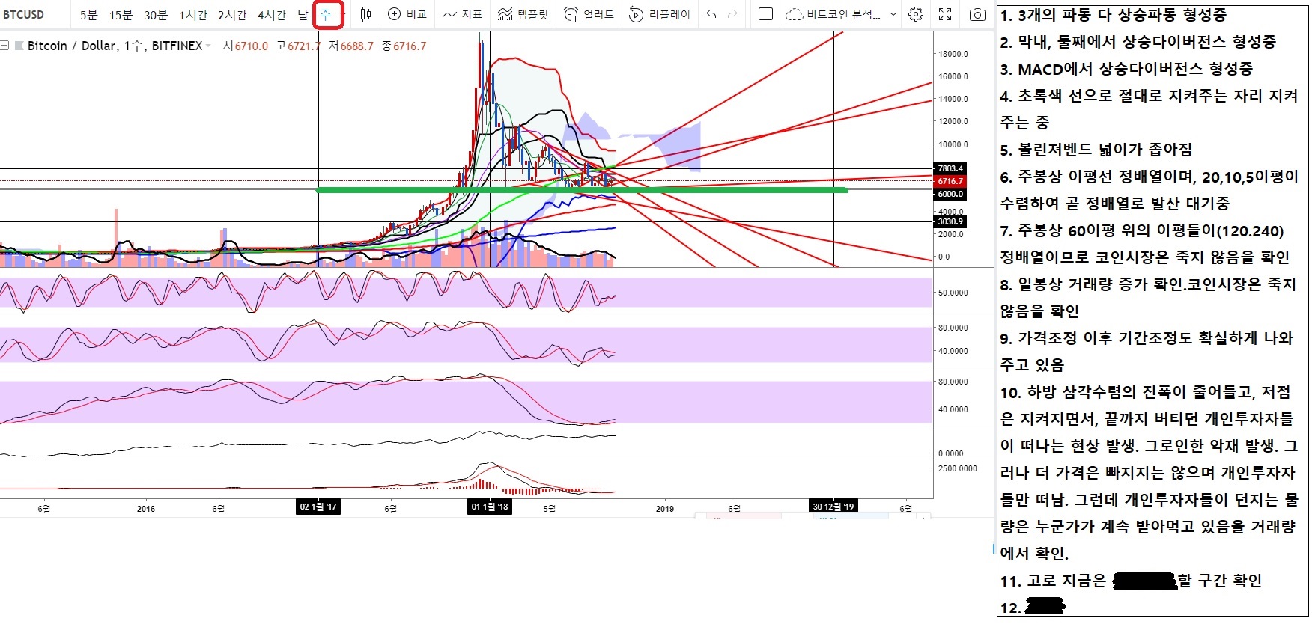Open the candlestick chart style selector

click(365, 14)
